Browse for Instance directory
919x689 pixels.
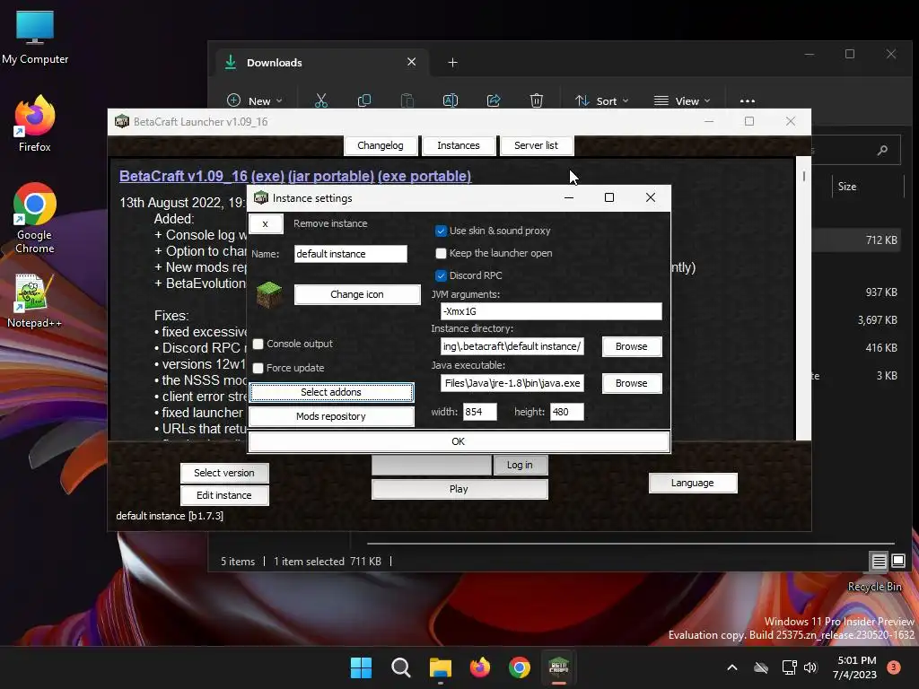pyautogui.click(x=631, y=346)
